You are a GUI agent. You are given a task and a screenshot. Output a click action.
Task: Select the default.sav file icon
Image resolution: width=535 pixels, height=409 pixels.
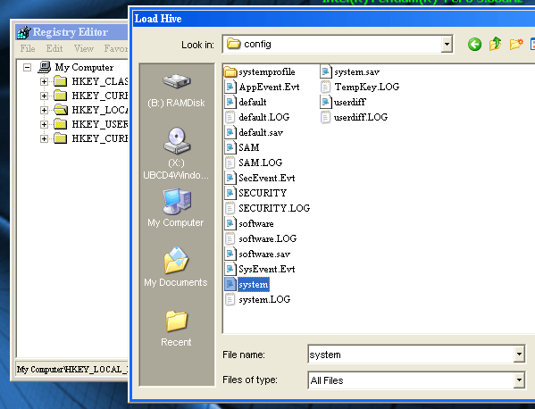pos(230,132)
